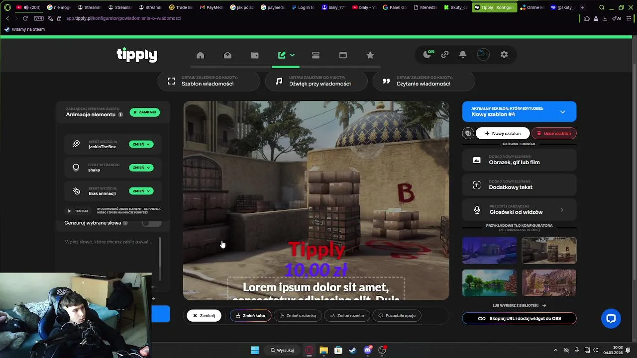Expand the Nowy szablon #4 template dropdown
The height and width of the screenshot is (358, 637).
coord(563,112)
